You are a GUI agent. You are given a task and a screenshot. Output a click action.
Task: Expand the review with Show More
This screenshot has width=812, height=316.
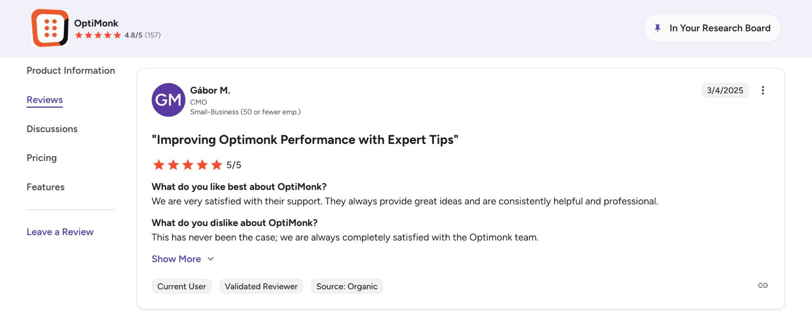pyautogui.click(x=176, y=259)
